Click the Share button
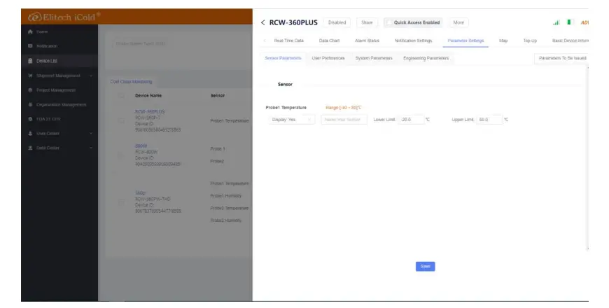This screenshot has height=308, width=609. [x=367, y=22]
